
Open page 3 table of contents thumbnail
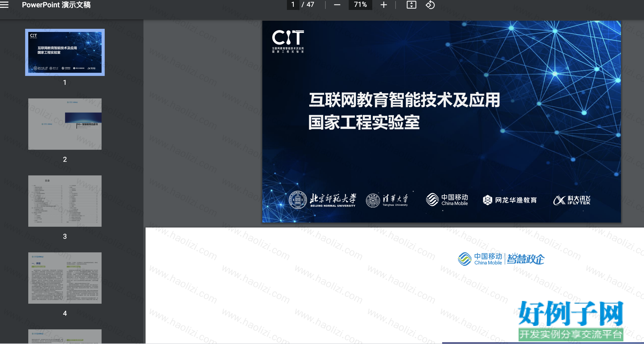(x=65, y=201)
